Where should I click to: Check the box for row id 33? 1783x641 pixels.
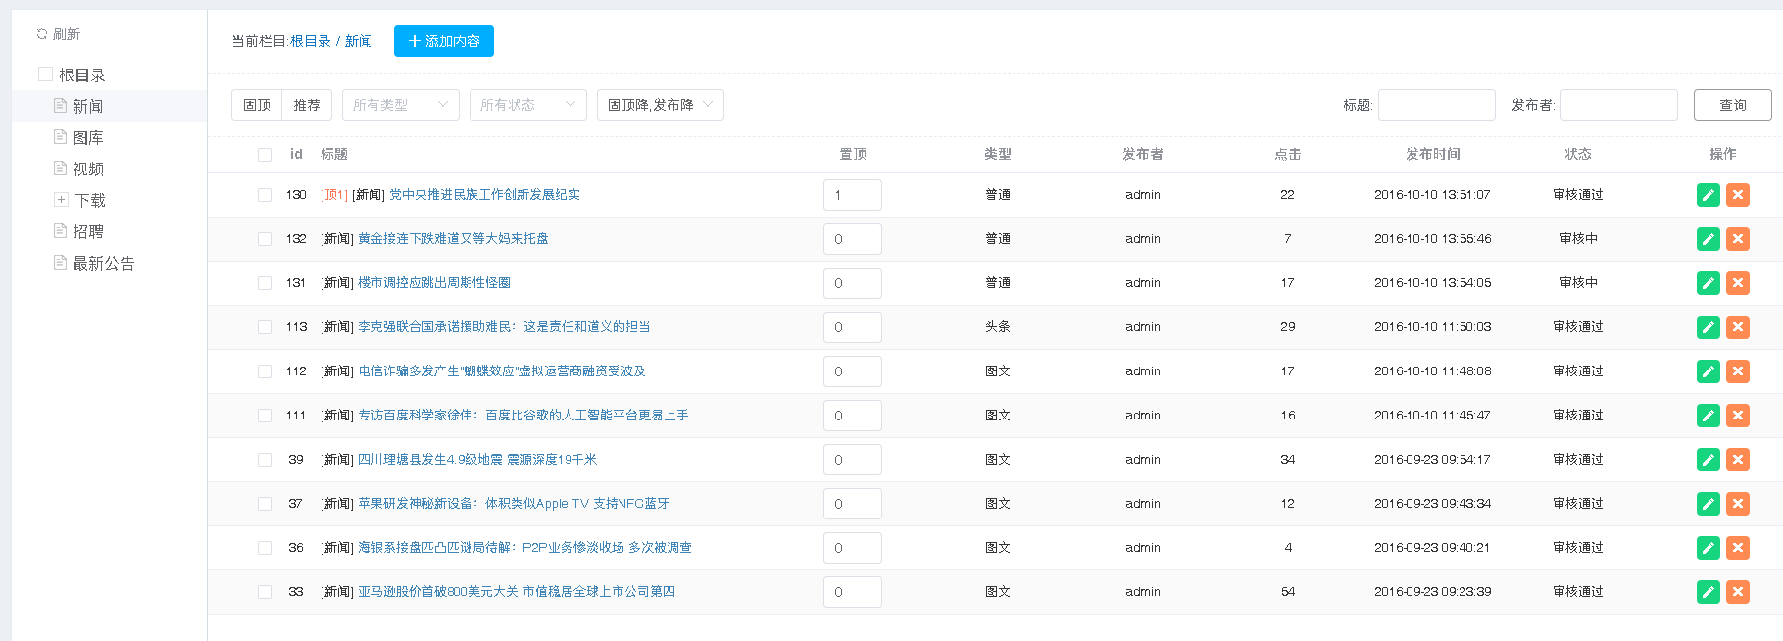265,592
